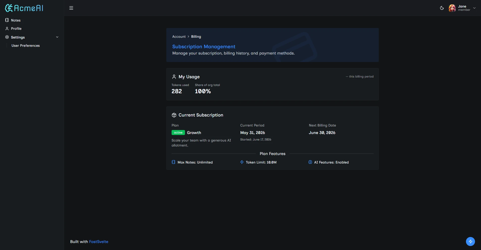
Task: Switch theme with the moon icon
Action: pos(442,8)
